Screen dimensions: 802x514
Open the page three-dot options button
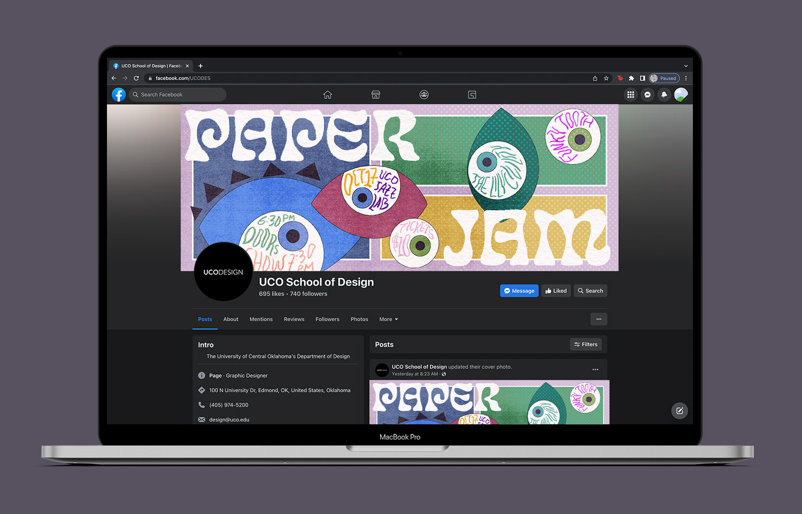[x=599, y=319]
